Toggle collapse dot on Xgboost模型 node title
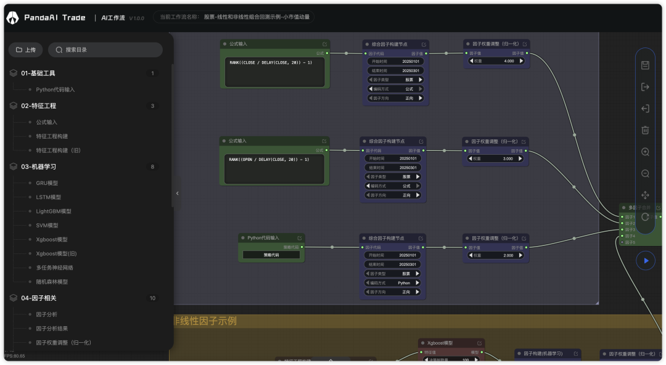Screen dimensions: 666x365 (422, 343)
